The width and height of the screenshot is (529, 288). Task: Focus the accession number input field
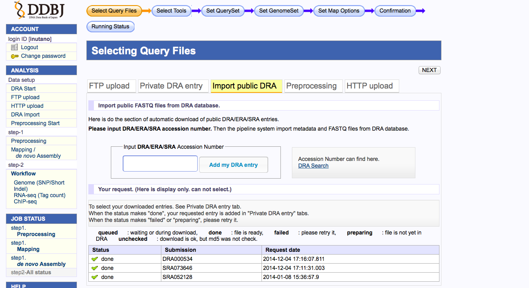point(160,164)
